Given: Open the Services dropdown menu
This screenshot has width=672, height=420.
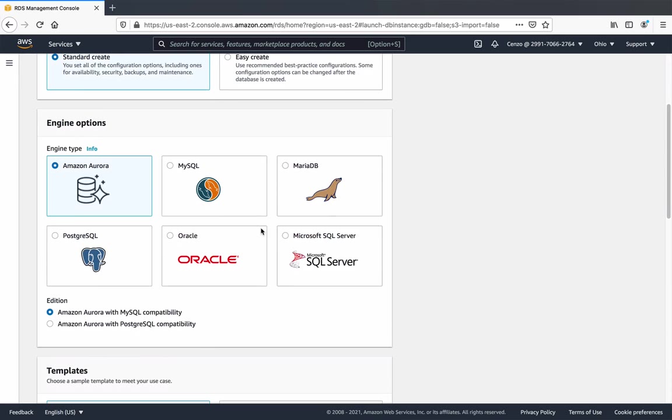Looking at the screenshot, I should coord(64,44).
